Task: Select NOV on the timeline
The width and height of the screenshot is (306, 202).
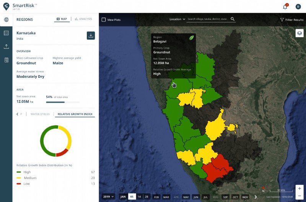Action: (x=245, y=197)
